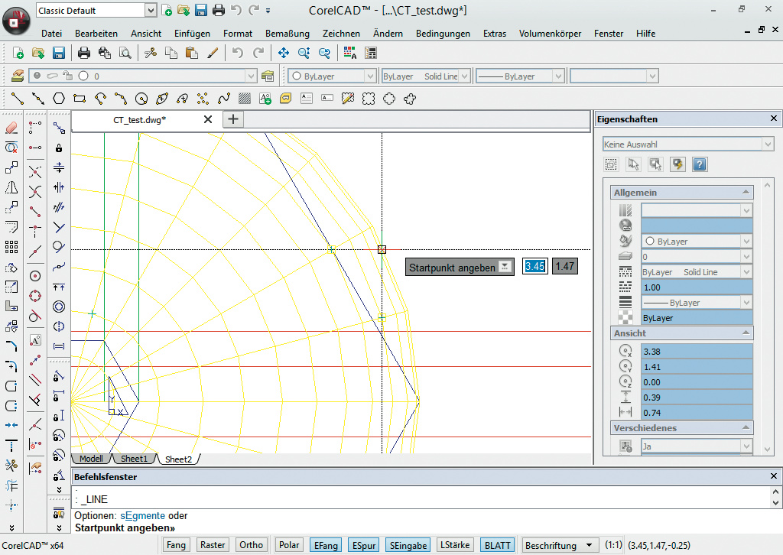Select the Hatch fill tool
Image resolution: width=783 pixels, height=555 pixels.
[x=245, y=98]
